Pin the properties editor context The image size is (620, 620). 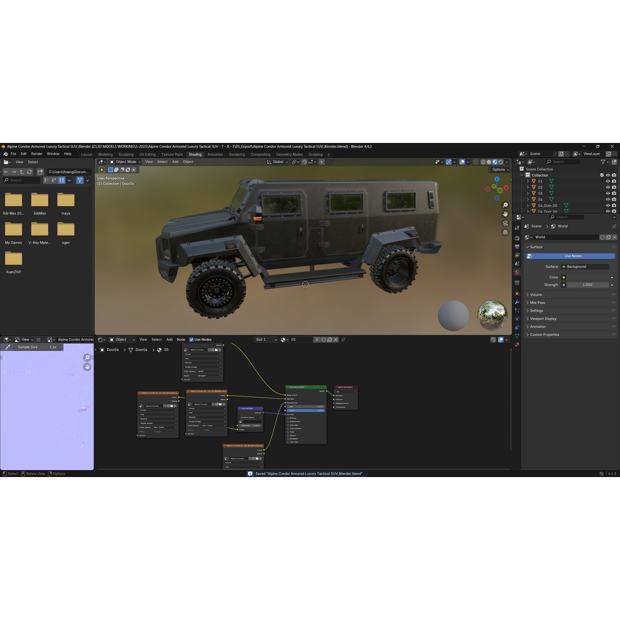(614, 227)
